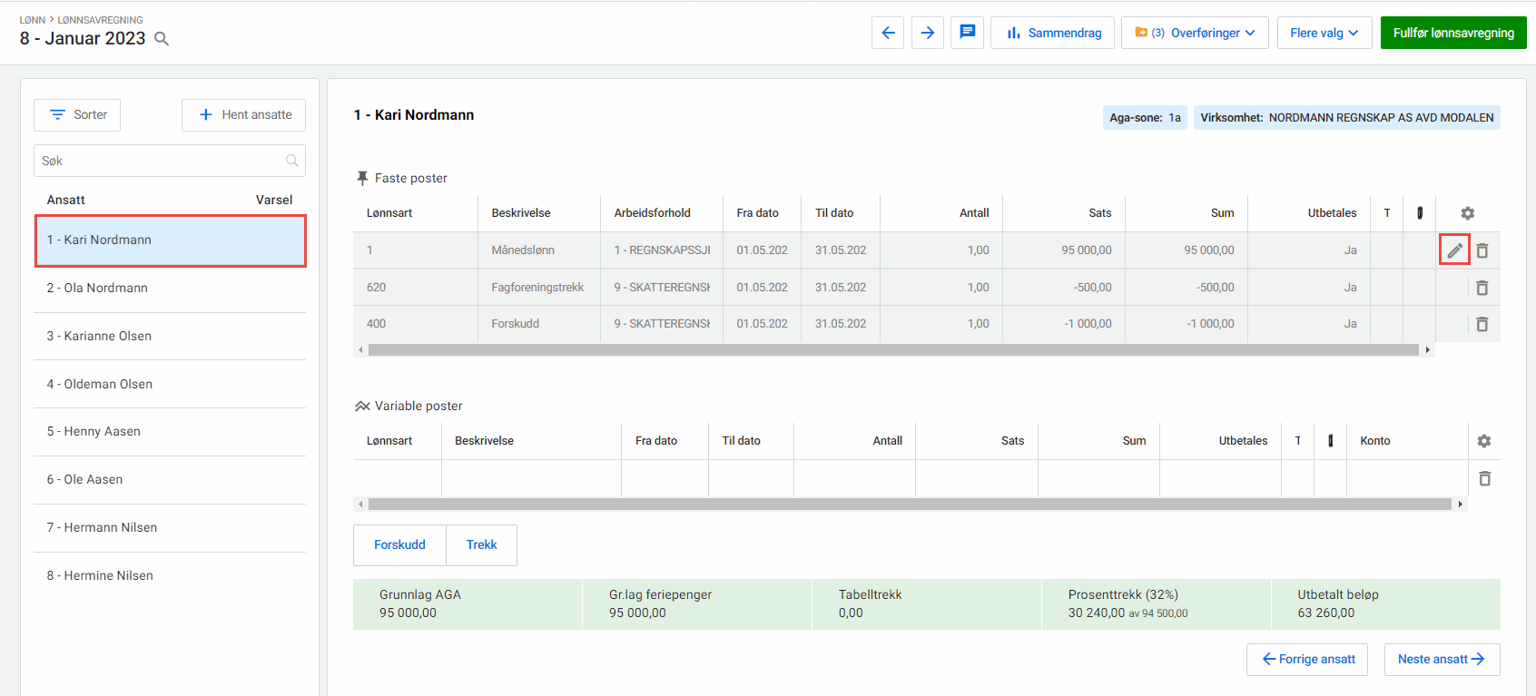Go to previous payroll with left arrow
The image size is (1536, 696).
(888, 33)
